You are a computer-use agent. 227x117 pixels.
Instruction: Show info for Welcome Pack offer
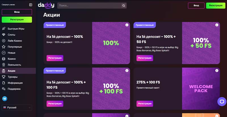pyautogui.click(x=217, y=71)
